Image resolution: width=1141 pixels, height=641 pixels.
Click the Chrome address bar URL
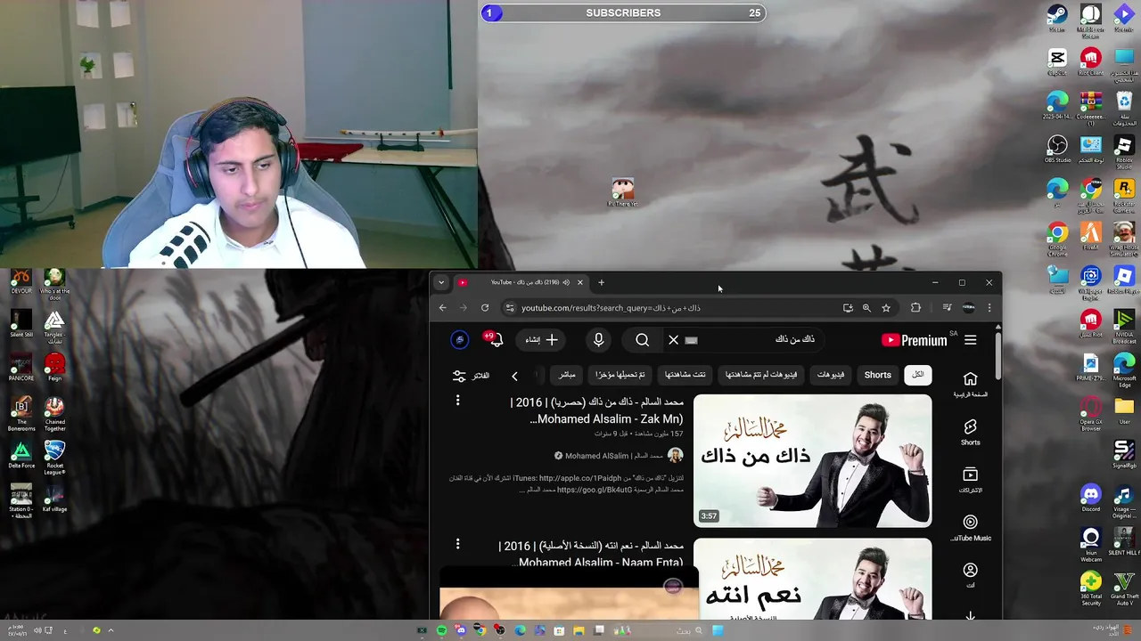tap(611, 308)
